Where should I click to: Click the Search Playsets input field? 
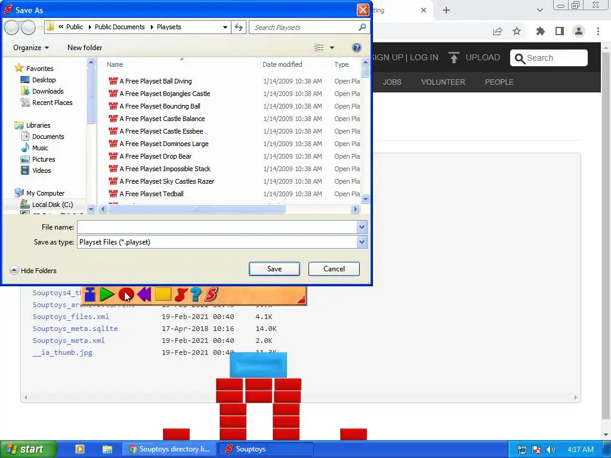coord(304,27)
